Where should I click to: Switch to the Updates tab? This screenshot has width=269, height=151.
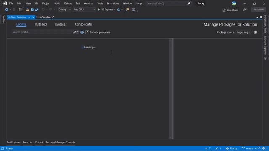click(x=61, y=24)
